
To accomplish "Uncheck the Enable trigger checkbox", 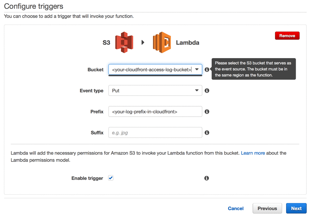I will click(111, 178).
